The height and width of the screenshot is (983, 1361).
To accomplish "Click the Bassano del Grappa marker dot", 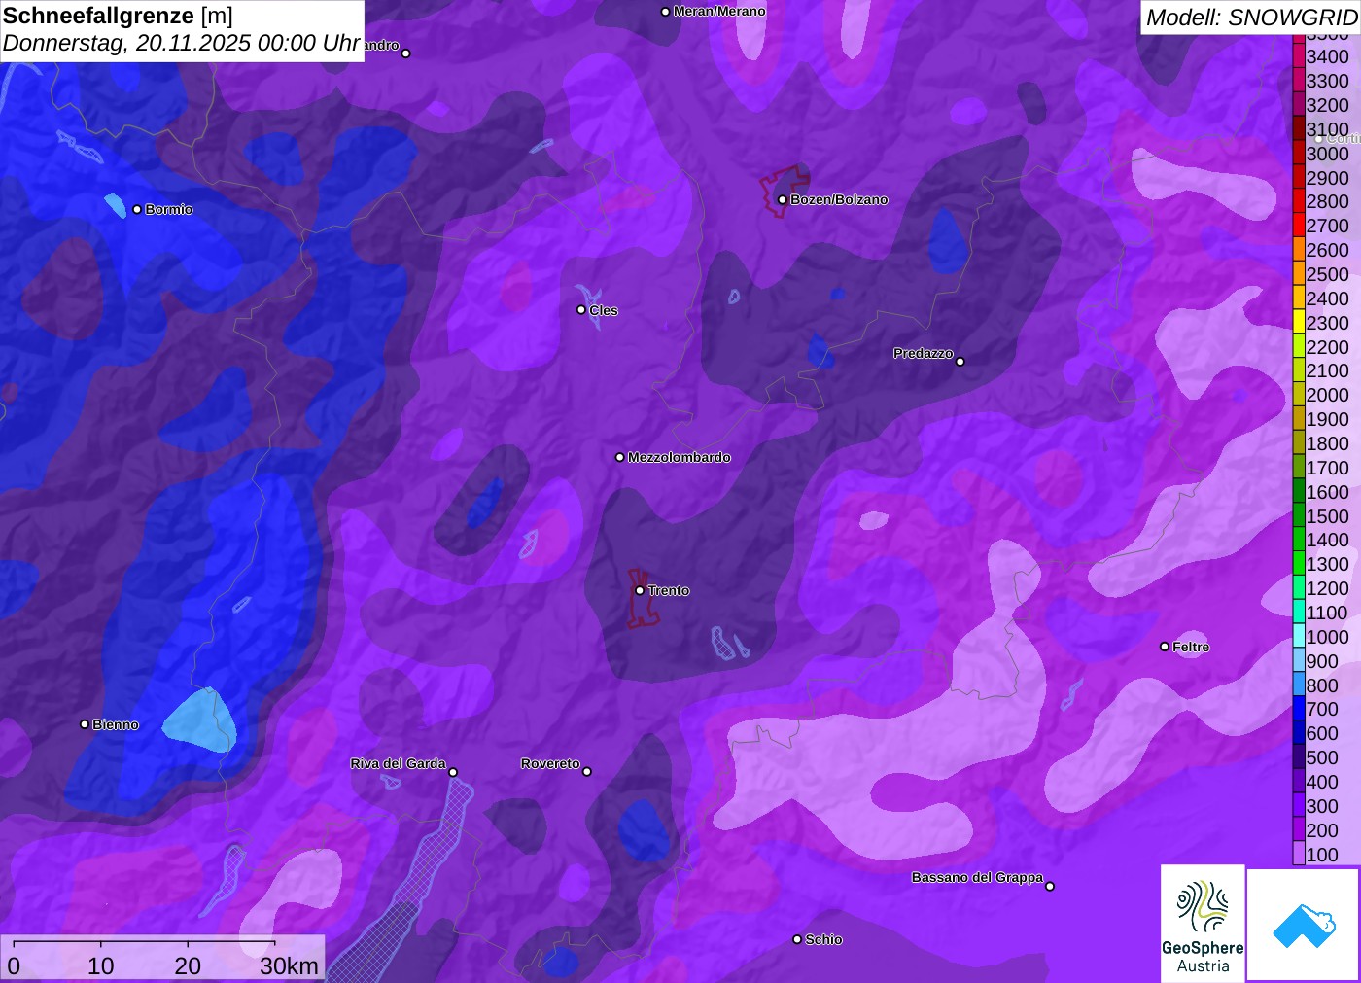I will [x=1050, y=886].
